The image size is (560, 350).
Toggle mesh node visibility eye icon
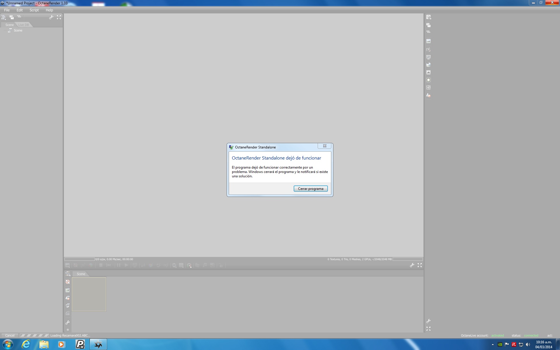(x=68, y=298)
